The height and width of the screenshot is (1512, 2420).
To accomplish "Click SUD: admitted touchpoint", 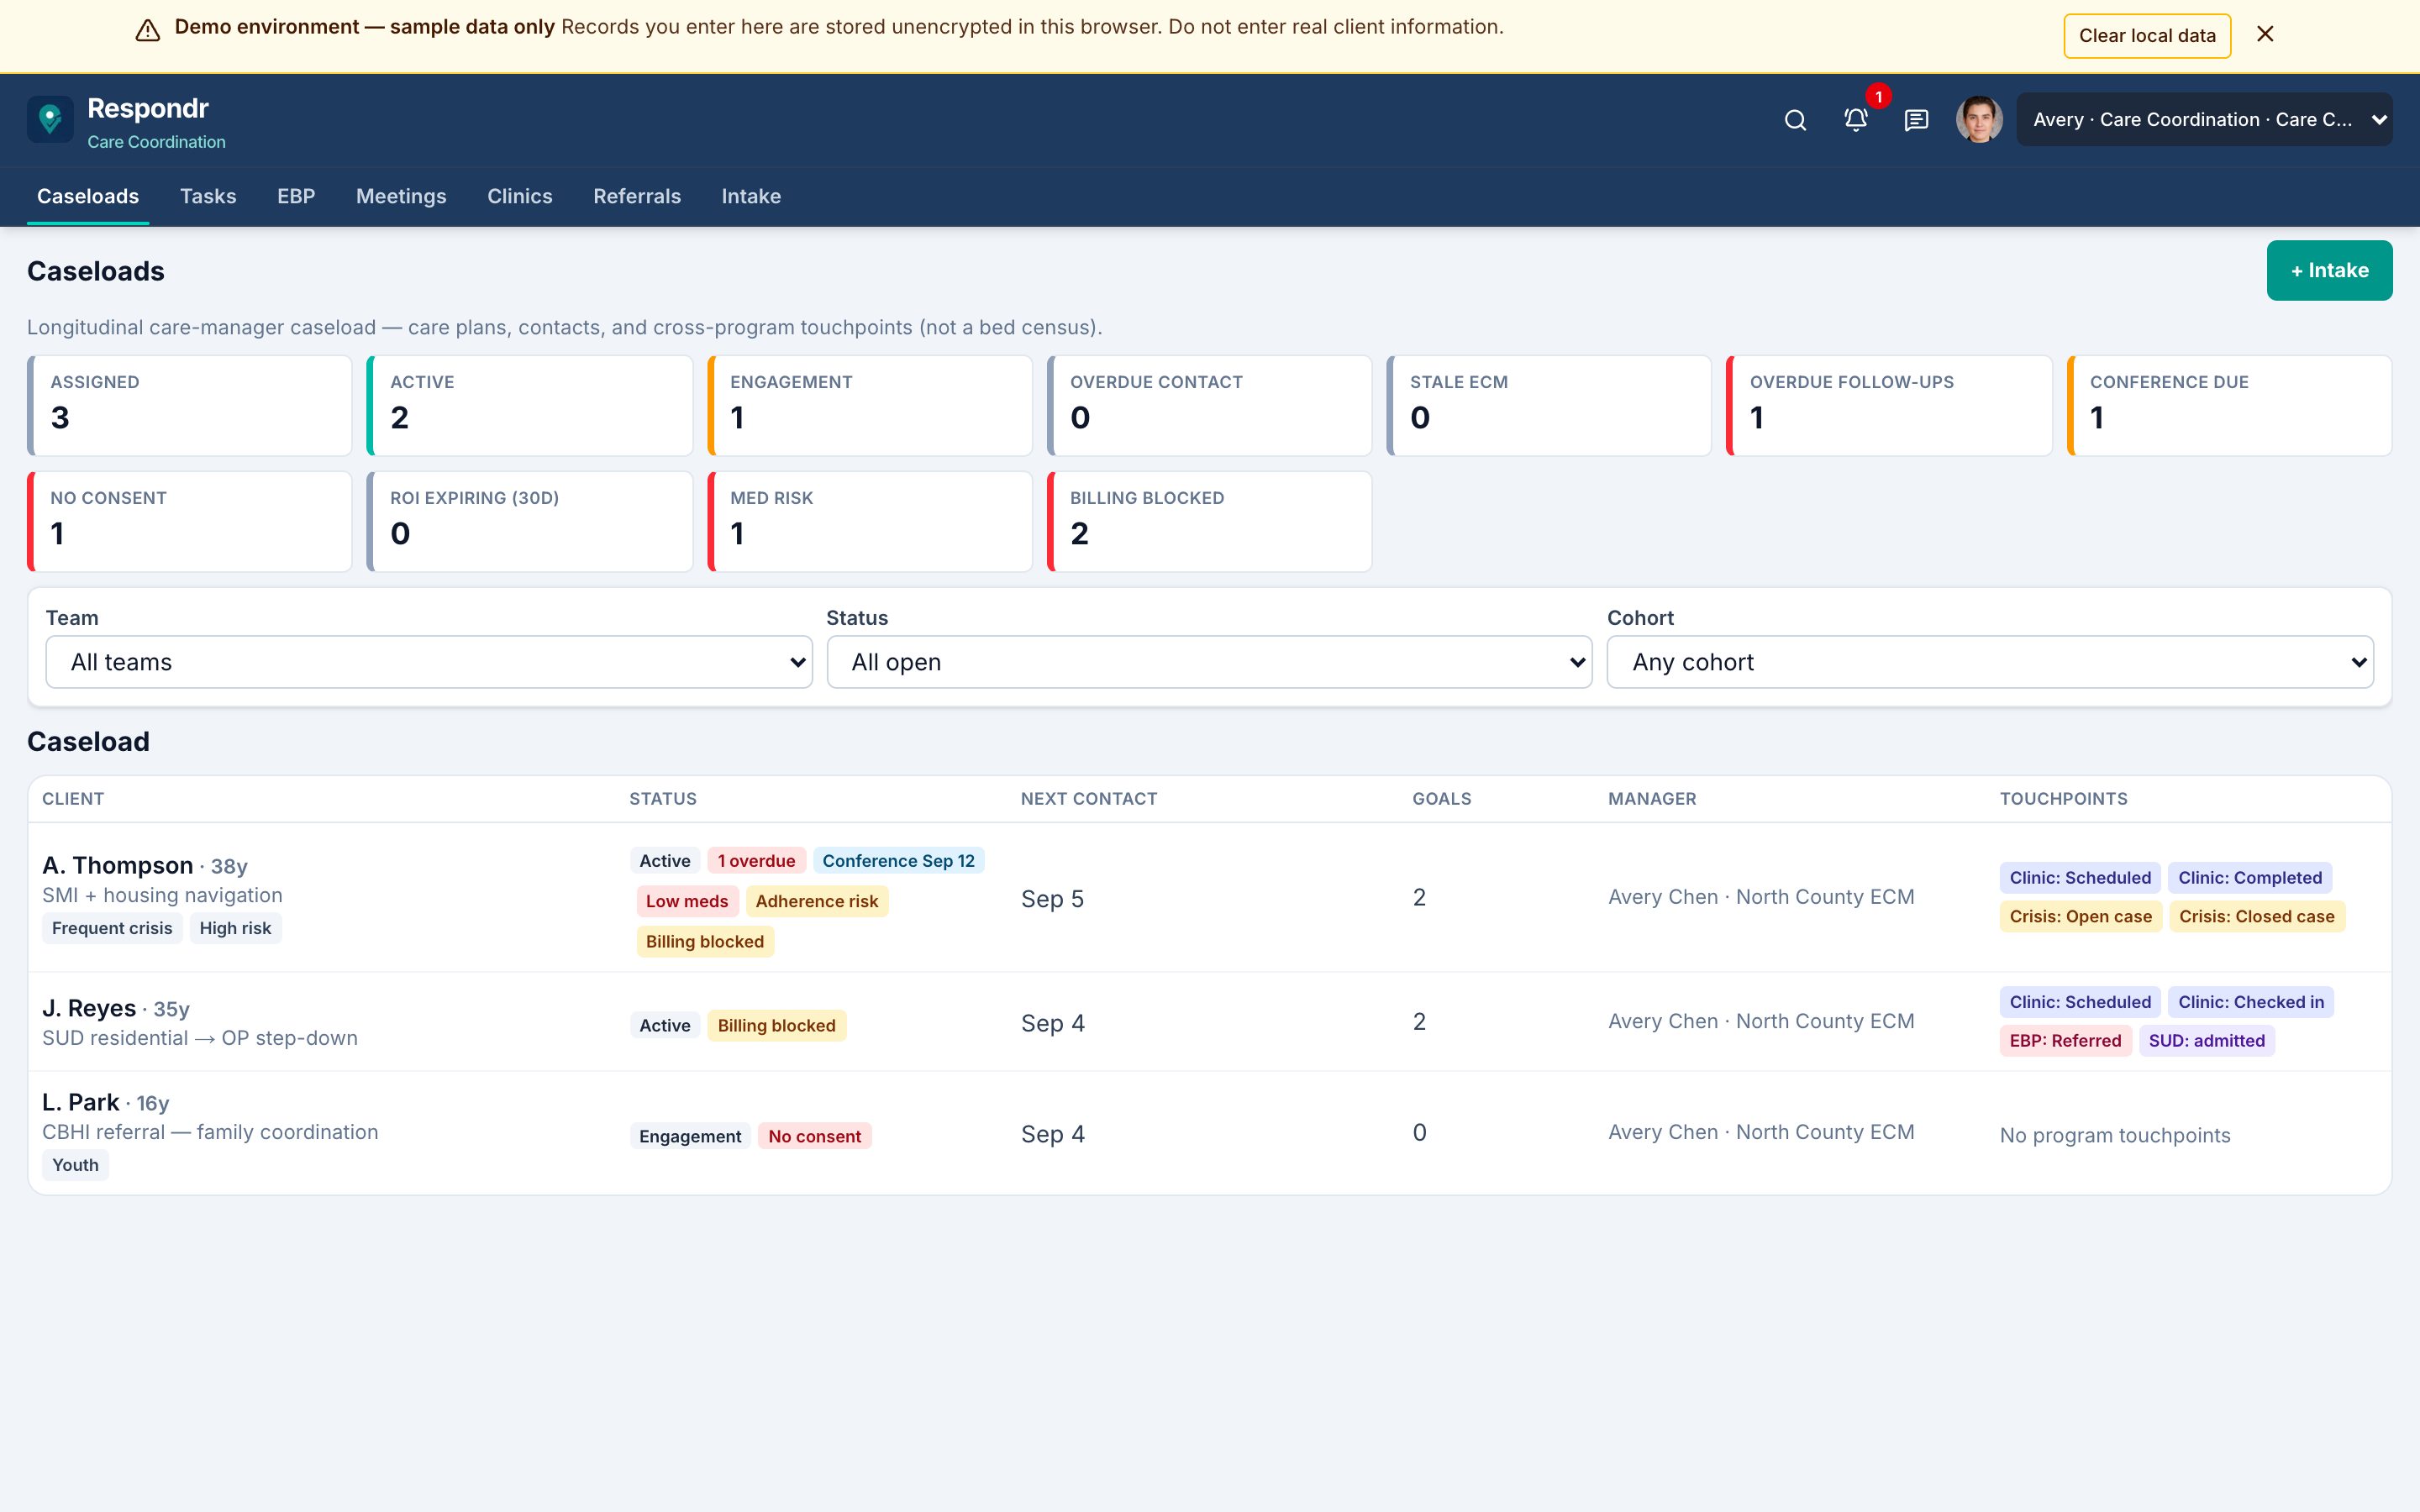I will click(x=2206, y=1040).
